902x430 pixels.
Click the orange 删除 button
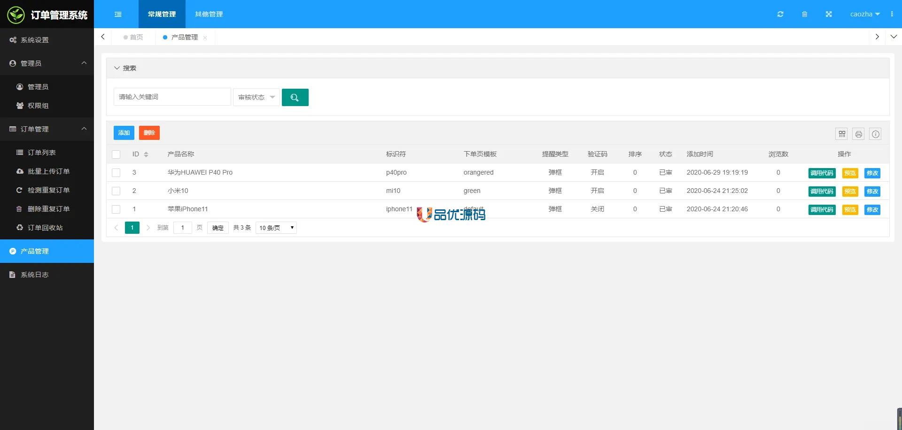[149, 133]
